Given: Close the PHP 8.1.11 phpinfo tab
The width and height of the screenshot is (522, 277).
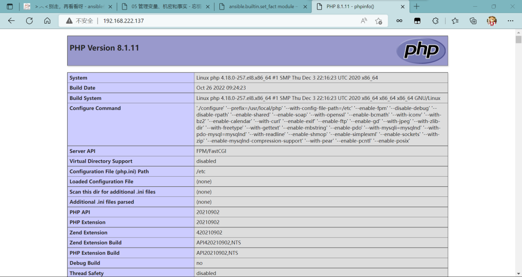Looking at the screenshot, I should pos(402,7).
